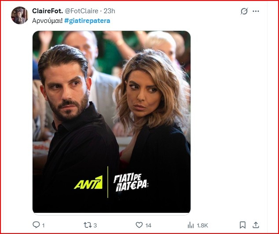This screenshot has height=234, width=279.
Task: Click the ClaireFot. display name
Action: click(x=47, y=11)
